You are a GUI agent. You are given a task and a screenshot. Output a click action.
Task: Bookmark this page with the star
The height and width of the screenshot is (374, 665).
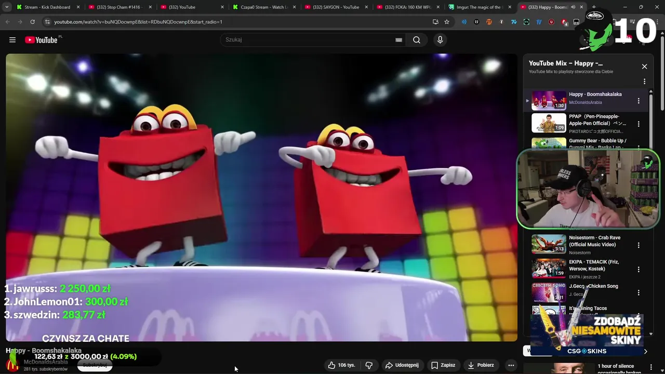(x=446, y=22)
